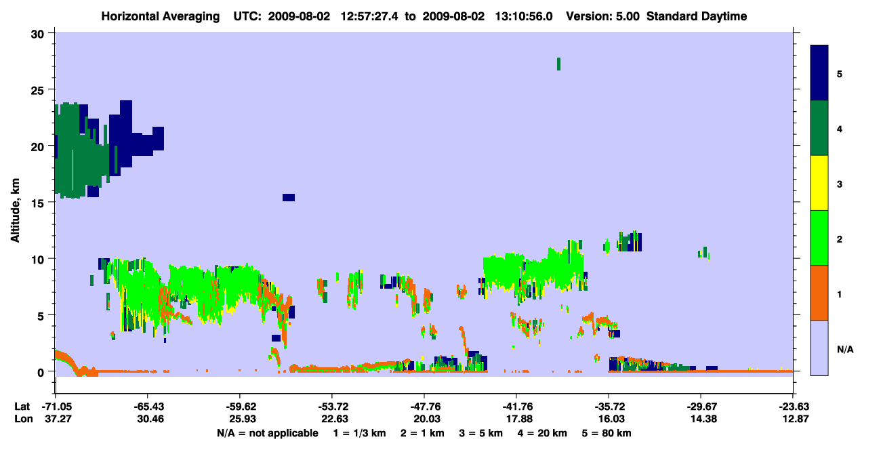The width and height of the screenshot is (881, 452).
Task: Click 'Standard Daytime' in the title
Action: coord(697,16)
